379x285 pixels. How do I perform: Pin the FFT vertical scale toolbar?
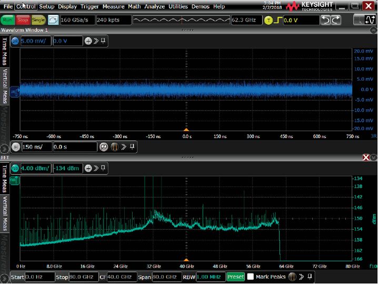coord(104,169)
